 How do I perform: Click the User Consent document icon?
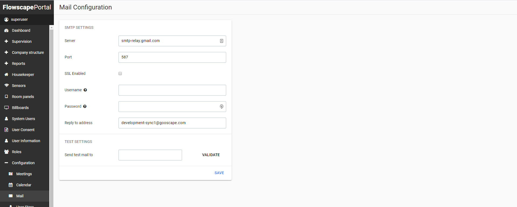tap(6, 129)
